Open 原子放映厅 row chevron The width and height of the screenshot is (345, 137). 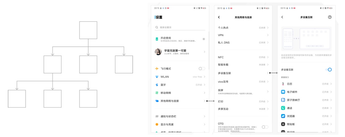coord(331,100)
